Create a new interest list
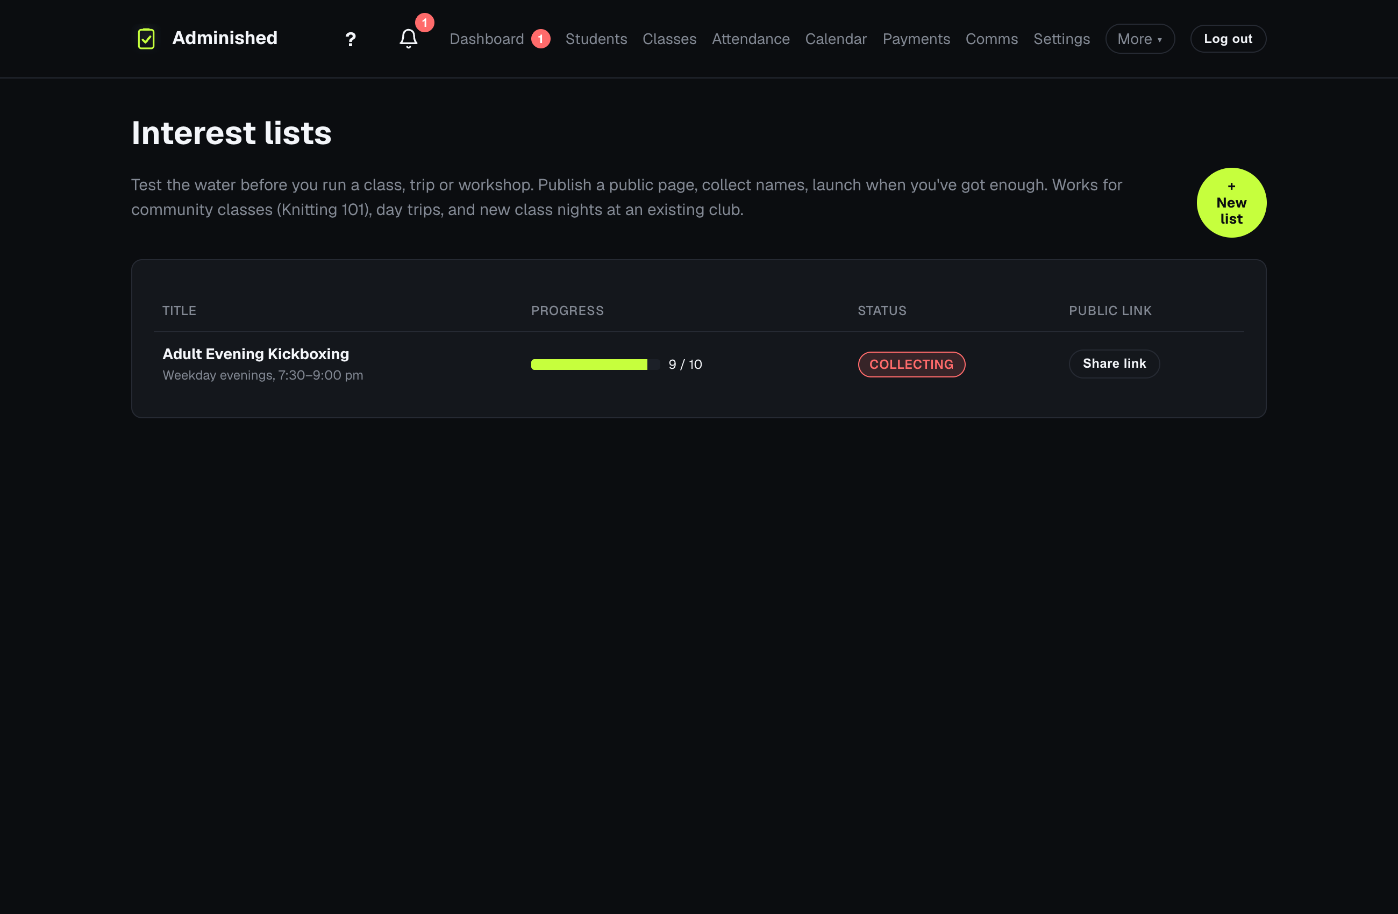The width and height of the screenshot is (1398, 914). click(x=1231, y=203)
